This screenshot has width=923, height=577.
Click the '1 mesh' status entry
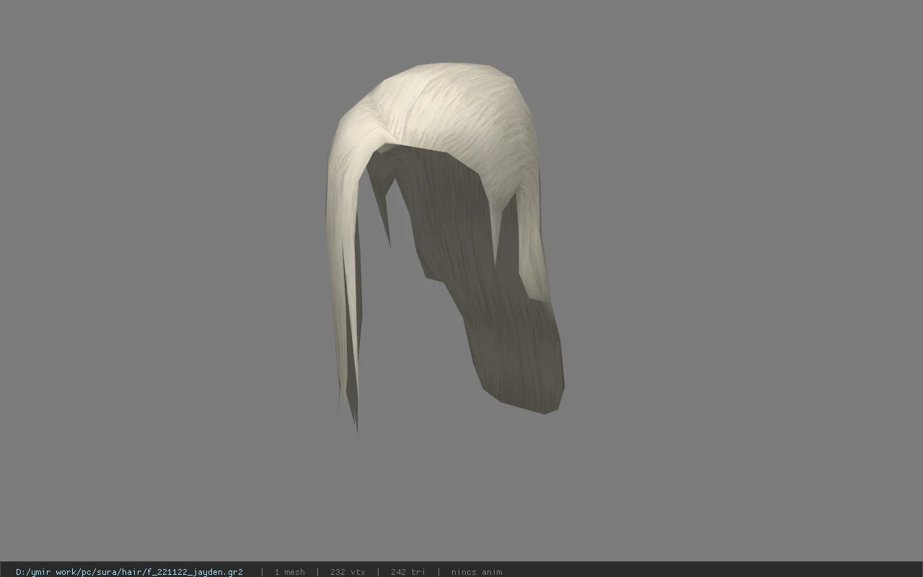[289, 572]
